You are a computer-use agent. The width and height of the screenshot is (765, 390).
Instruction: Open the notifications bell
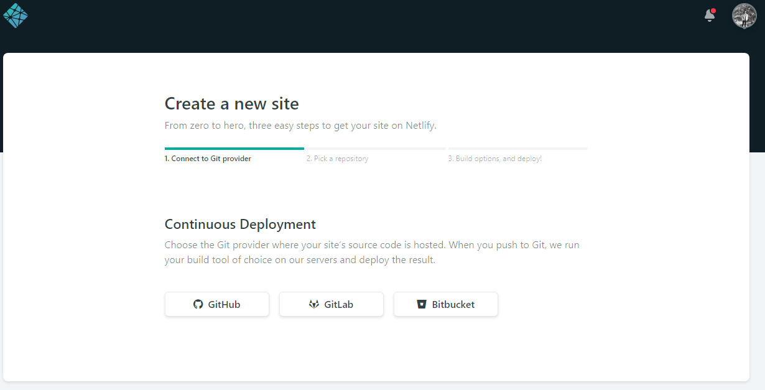pyautogui.click(x=709, y=16)
